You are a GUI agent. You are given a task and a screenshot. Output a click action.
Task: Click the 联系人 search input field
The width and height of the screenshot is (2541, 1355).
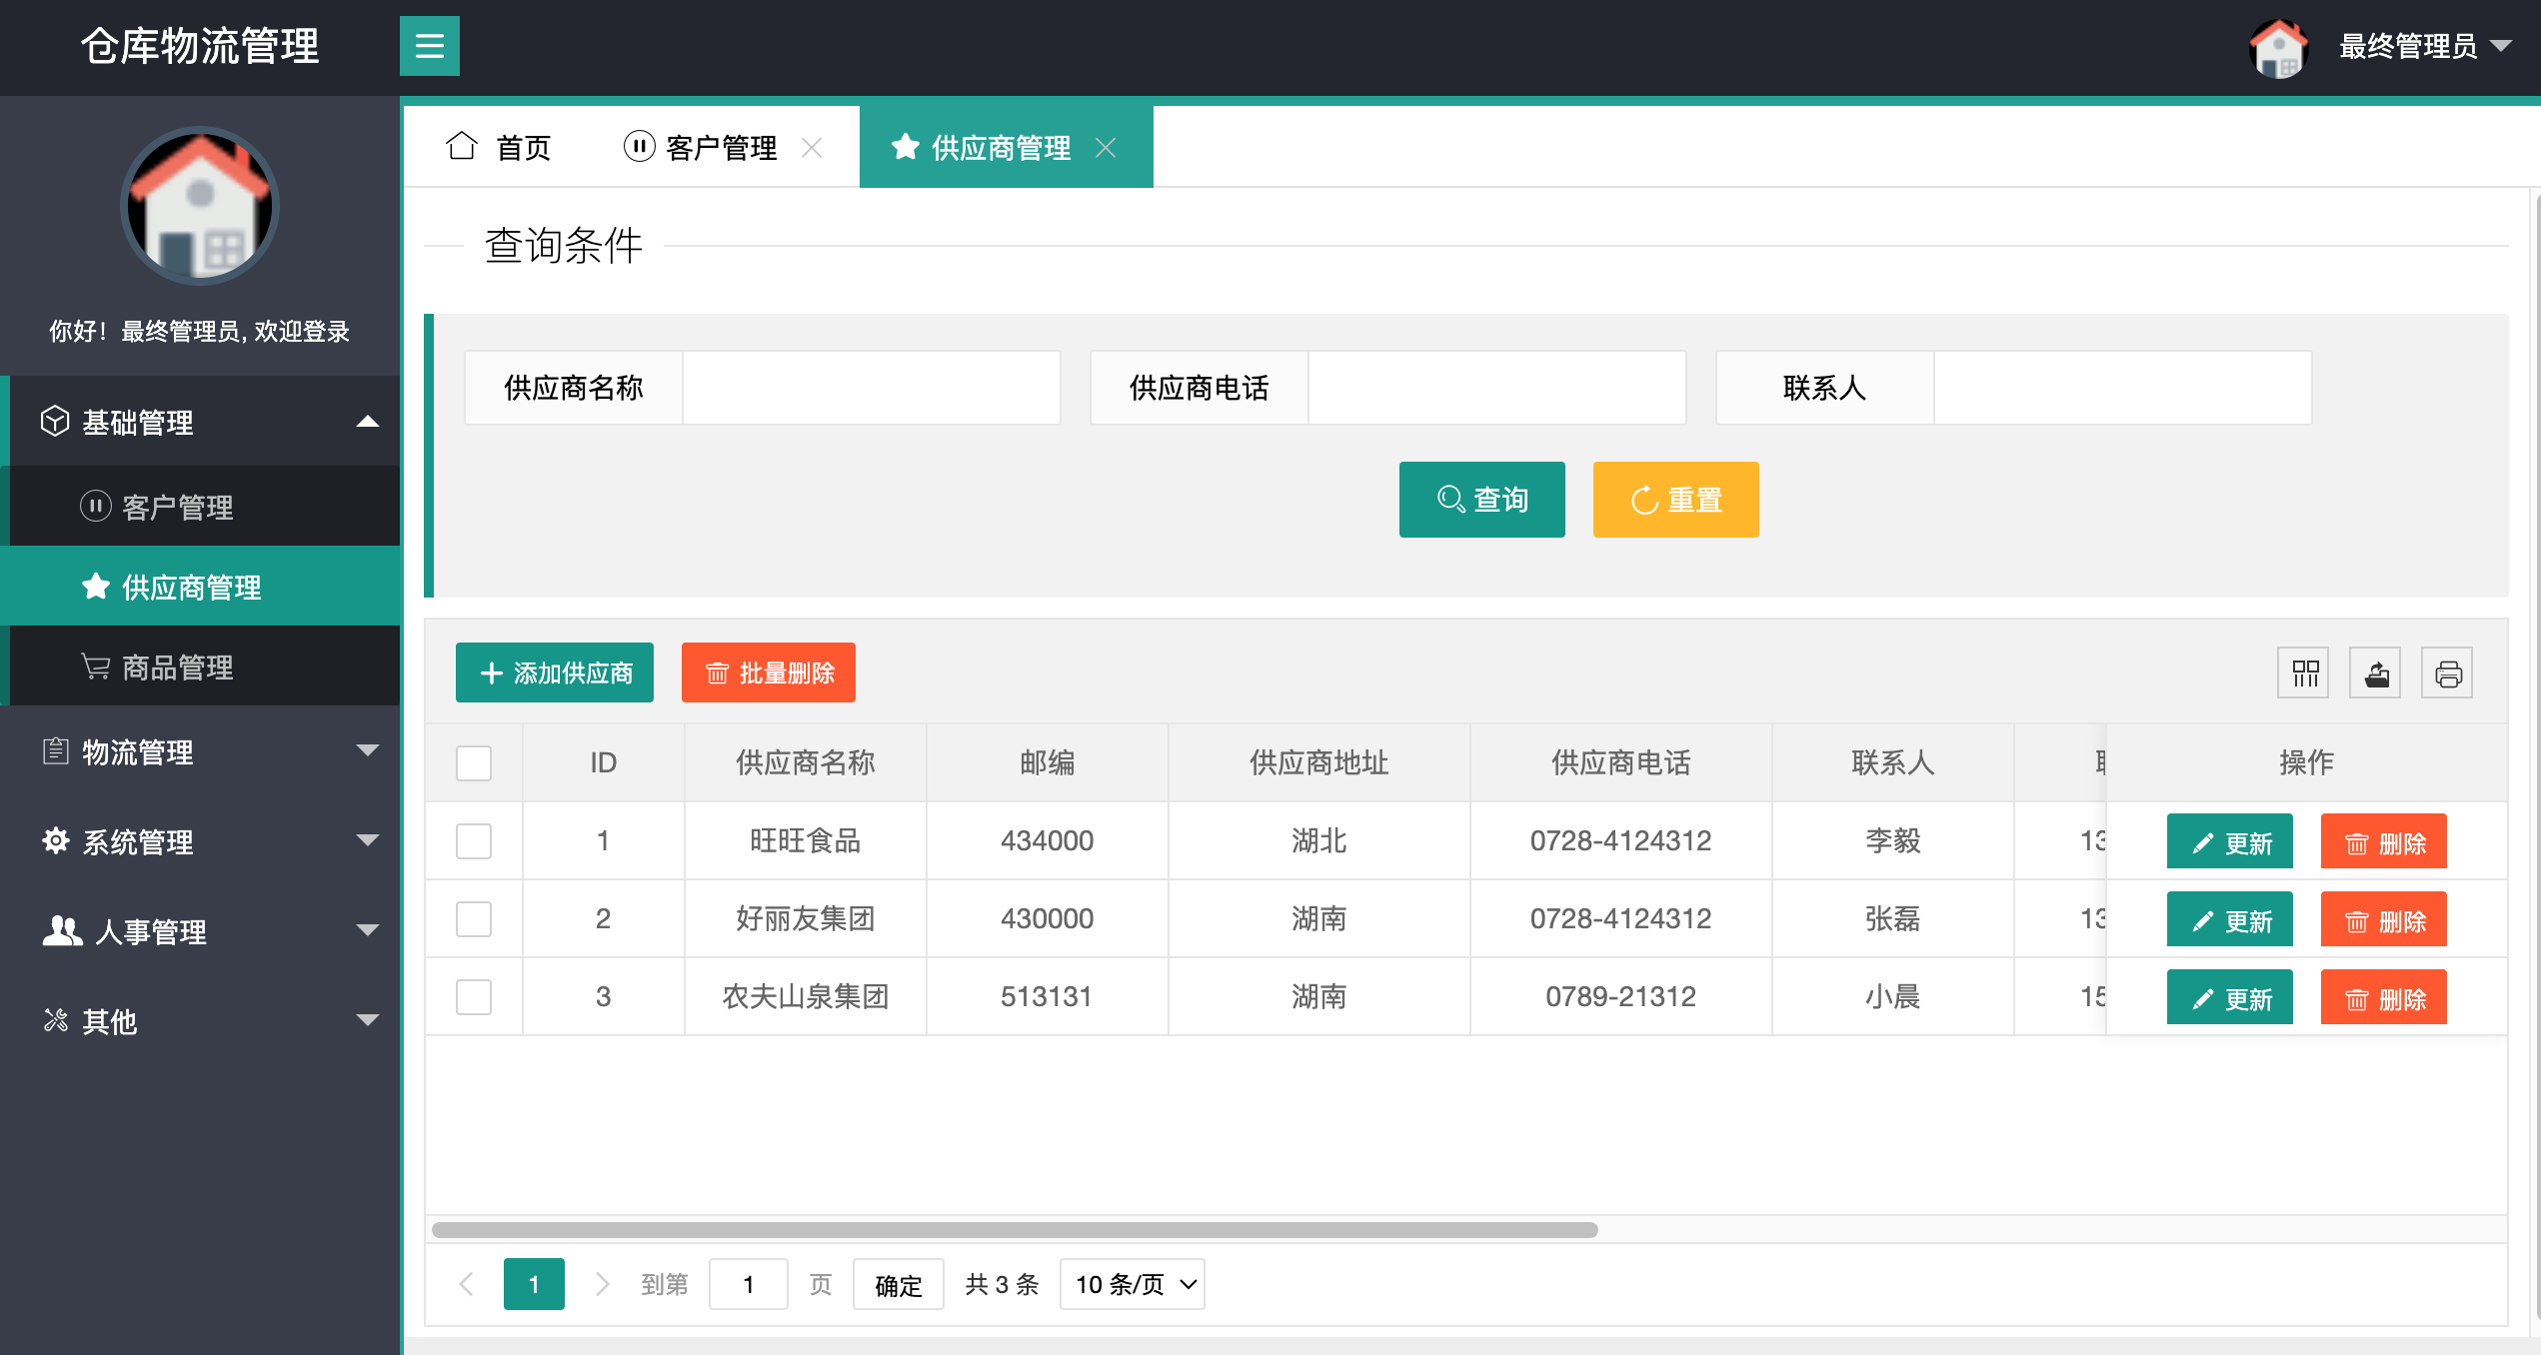click(x=2123, y=388)
